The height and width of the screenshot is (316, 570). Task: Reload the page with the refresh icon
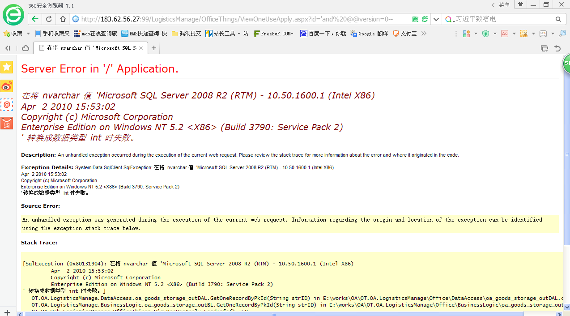coord(49,19)
